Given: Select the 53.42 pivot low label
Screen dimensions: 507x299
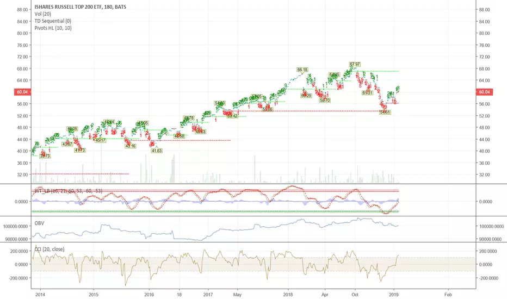Looking at the screenshot, I should click(x=232, y=116).
